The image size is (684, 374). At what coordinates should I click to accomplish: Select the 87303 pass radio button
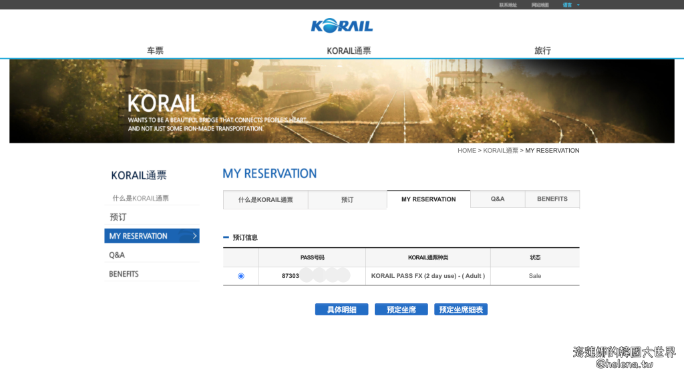point(241,276)
